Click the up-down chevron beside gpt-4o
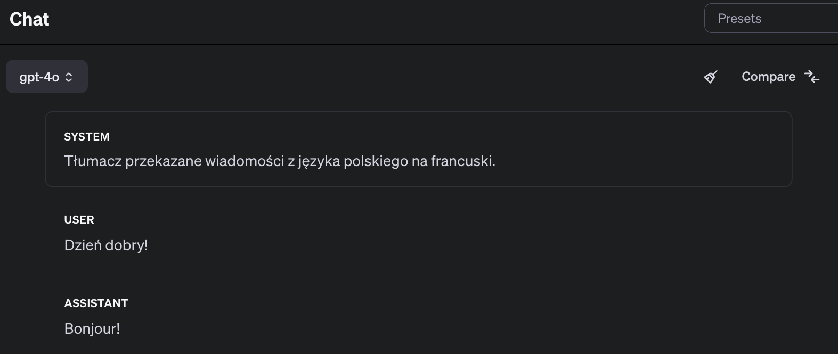Viewport: 838px width, 354px height. pos(69,77)
